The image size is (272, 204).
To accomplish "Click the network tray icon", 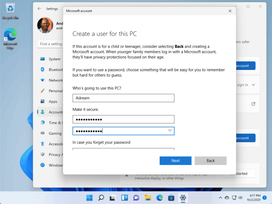I will (x=234, y=198).
